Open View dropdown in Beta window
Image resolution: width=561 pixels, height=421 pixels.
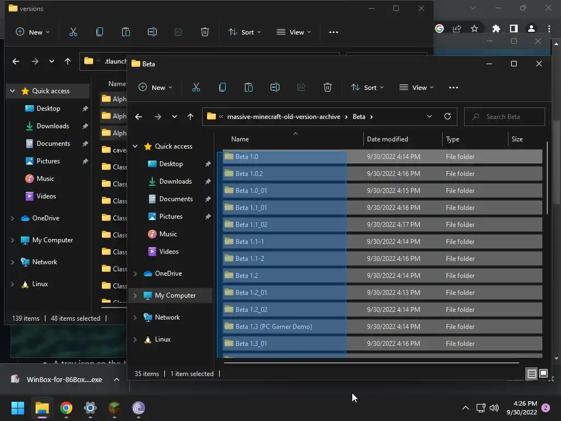pos(416,87)
